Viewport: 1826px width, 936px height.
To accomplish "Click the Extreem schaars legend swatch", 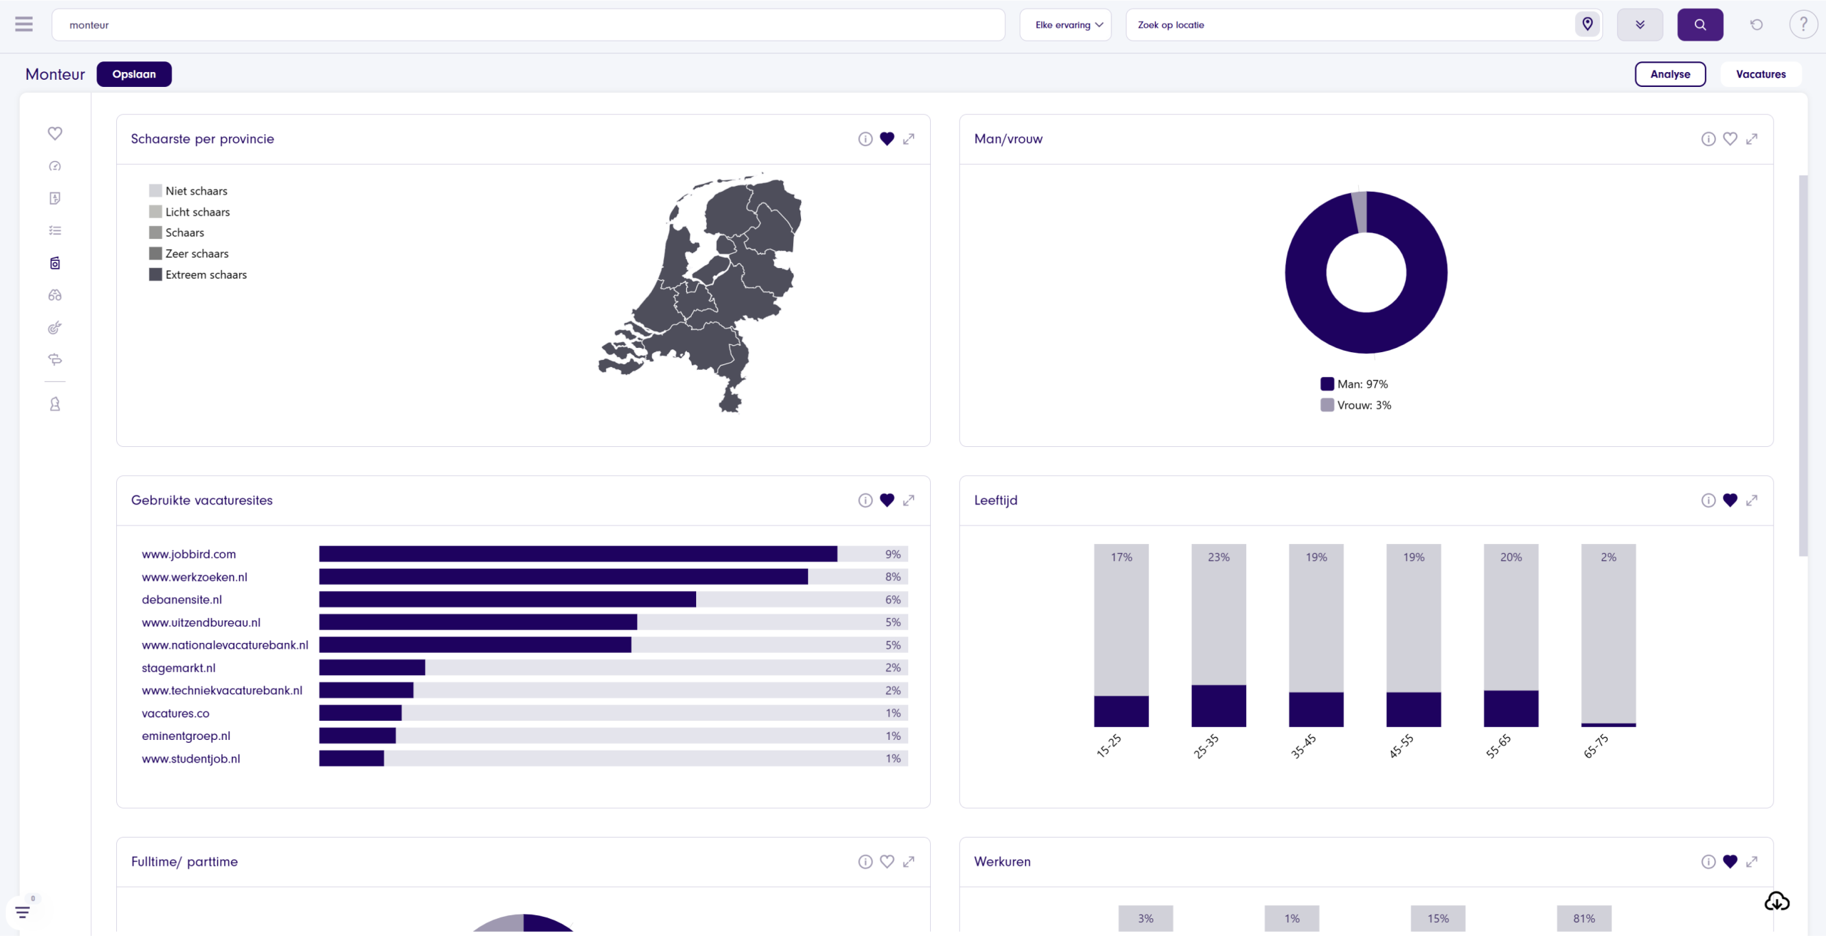I will pyautogui.click(x=155, y=274).
